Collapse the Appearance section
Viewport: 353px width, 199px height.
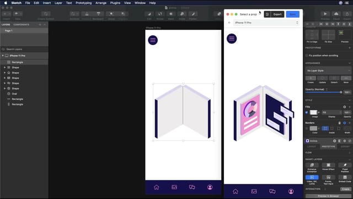(350, 63)
